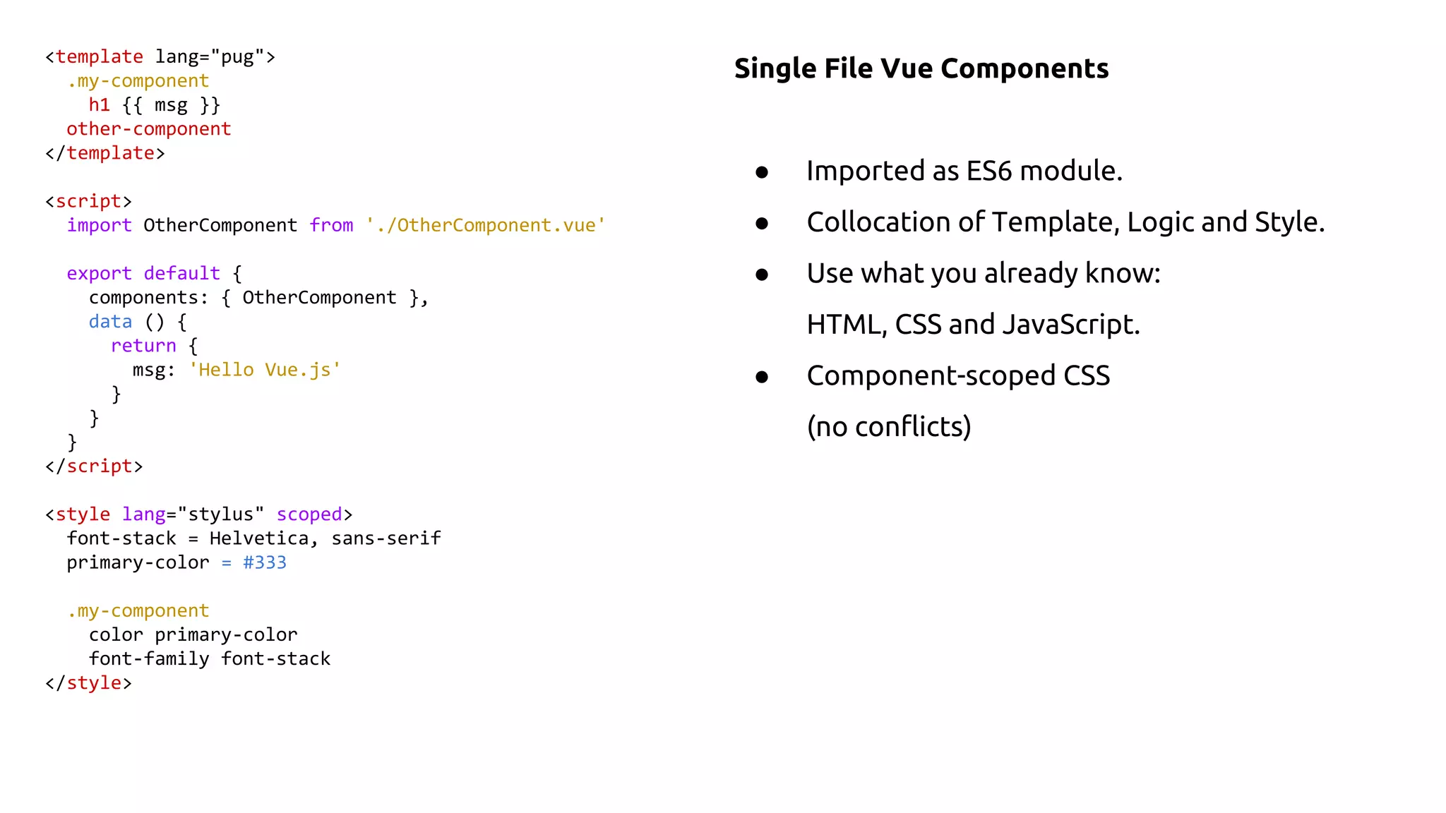
Task: Click the 'export default {' code line
Action: 154,274
